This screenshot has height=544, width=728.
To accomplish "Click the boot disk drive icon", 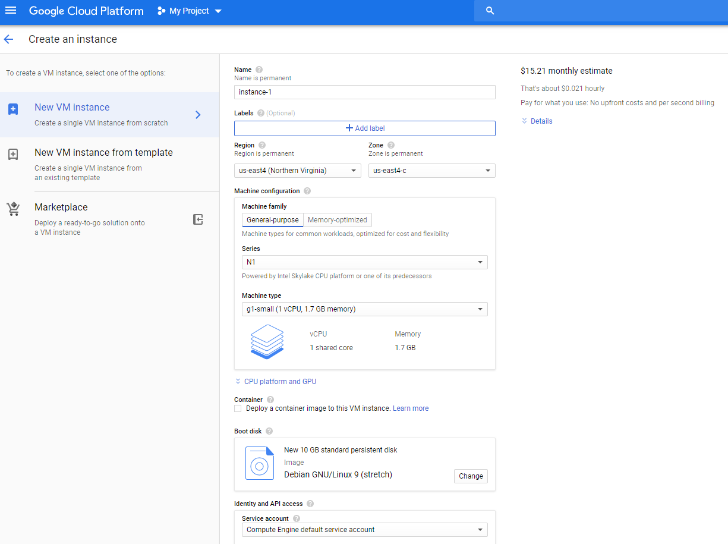I will coord(260,463).
